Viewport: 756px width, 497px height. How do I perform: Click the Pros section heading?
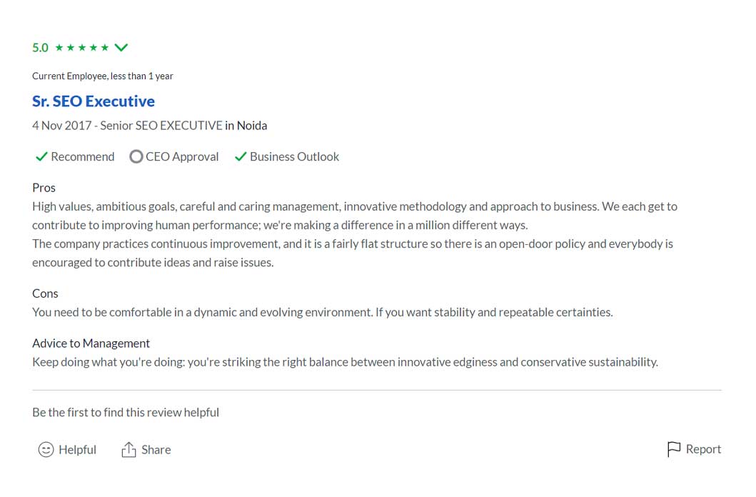click(44, 188)
